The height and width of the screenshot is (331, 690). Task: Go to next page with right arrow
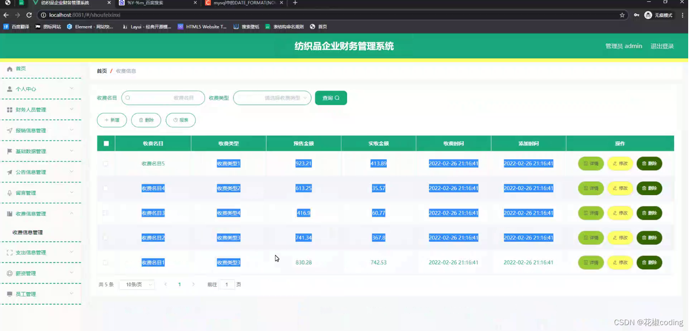coord(194,284)
